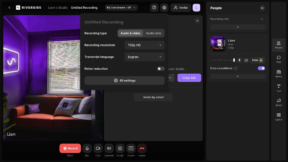Open the Script tool
The width and height of the screenshot is (288, 162).
point(120,148)
